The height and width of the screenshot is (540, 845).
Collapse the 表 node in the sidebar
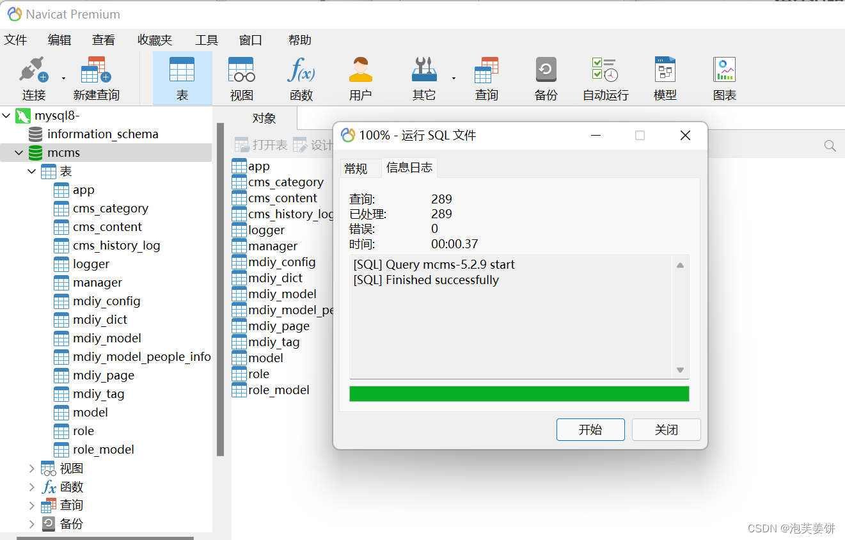coord(31,171)
